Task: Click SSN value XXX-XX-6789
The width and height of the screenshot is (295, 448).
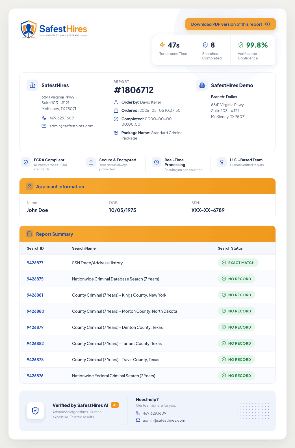Action: pyautogui.click(x=208, y=210)
